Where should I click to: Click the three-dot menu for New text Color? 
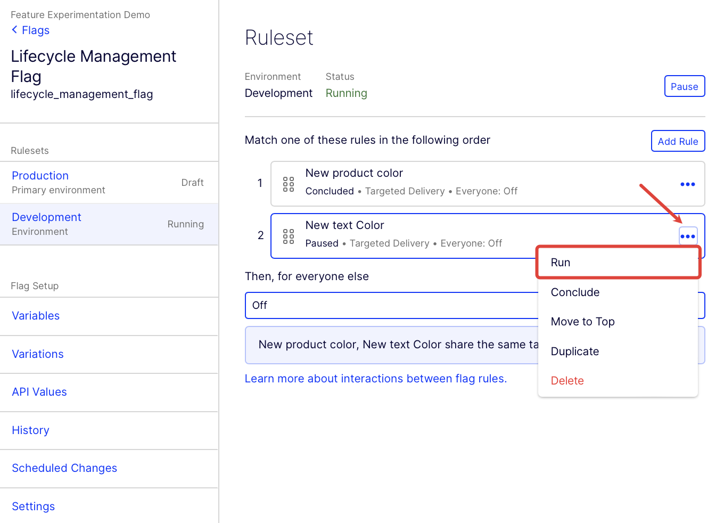click(688, 236)
